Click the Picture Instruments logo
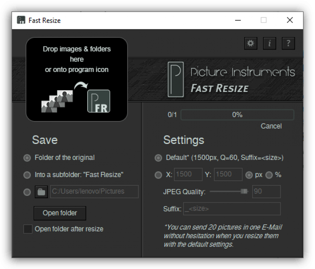315x269 pixels. (176, 80)
